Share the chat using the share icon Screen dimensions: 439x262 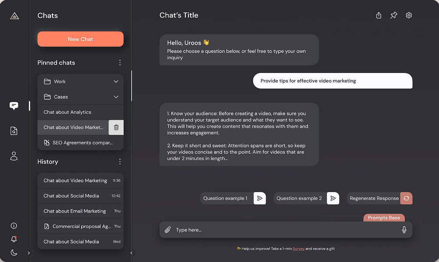(379, 15)
